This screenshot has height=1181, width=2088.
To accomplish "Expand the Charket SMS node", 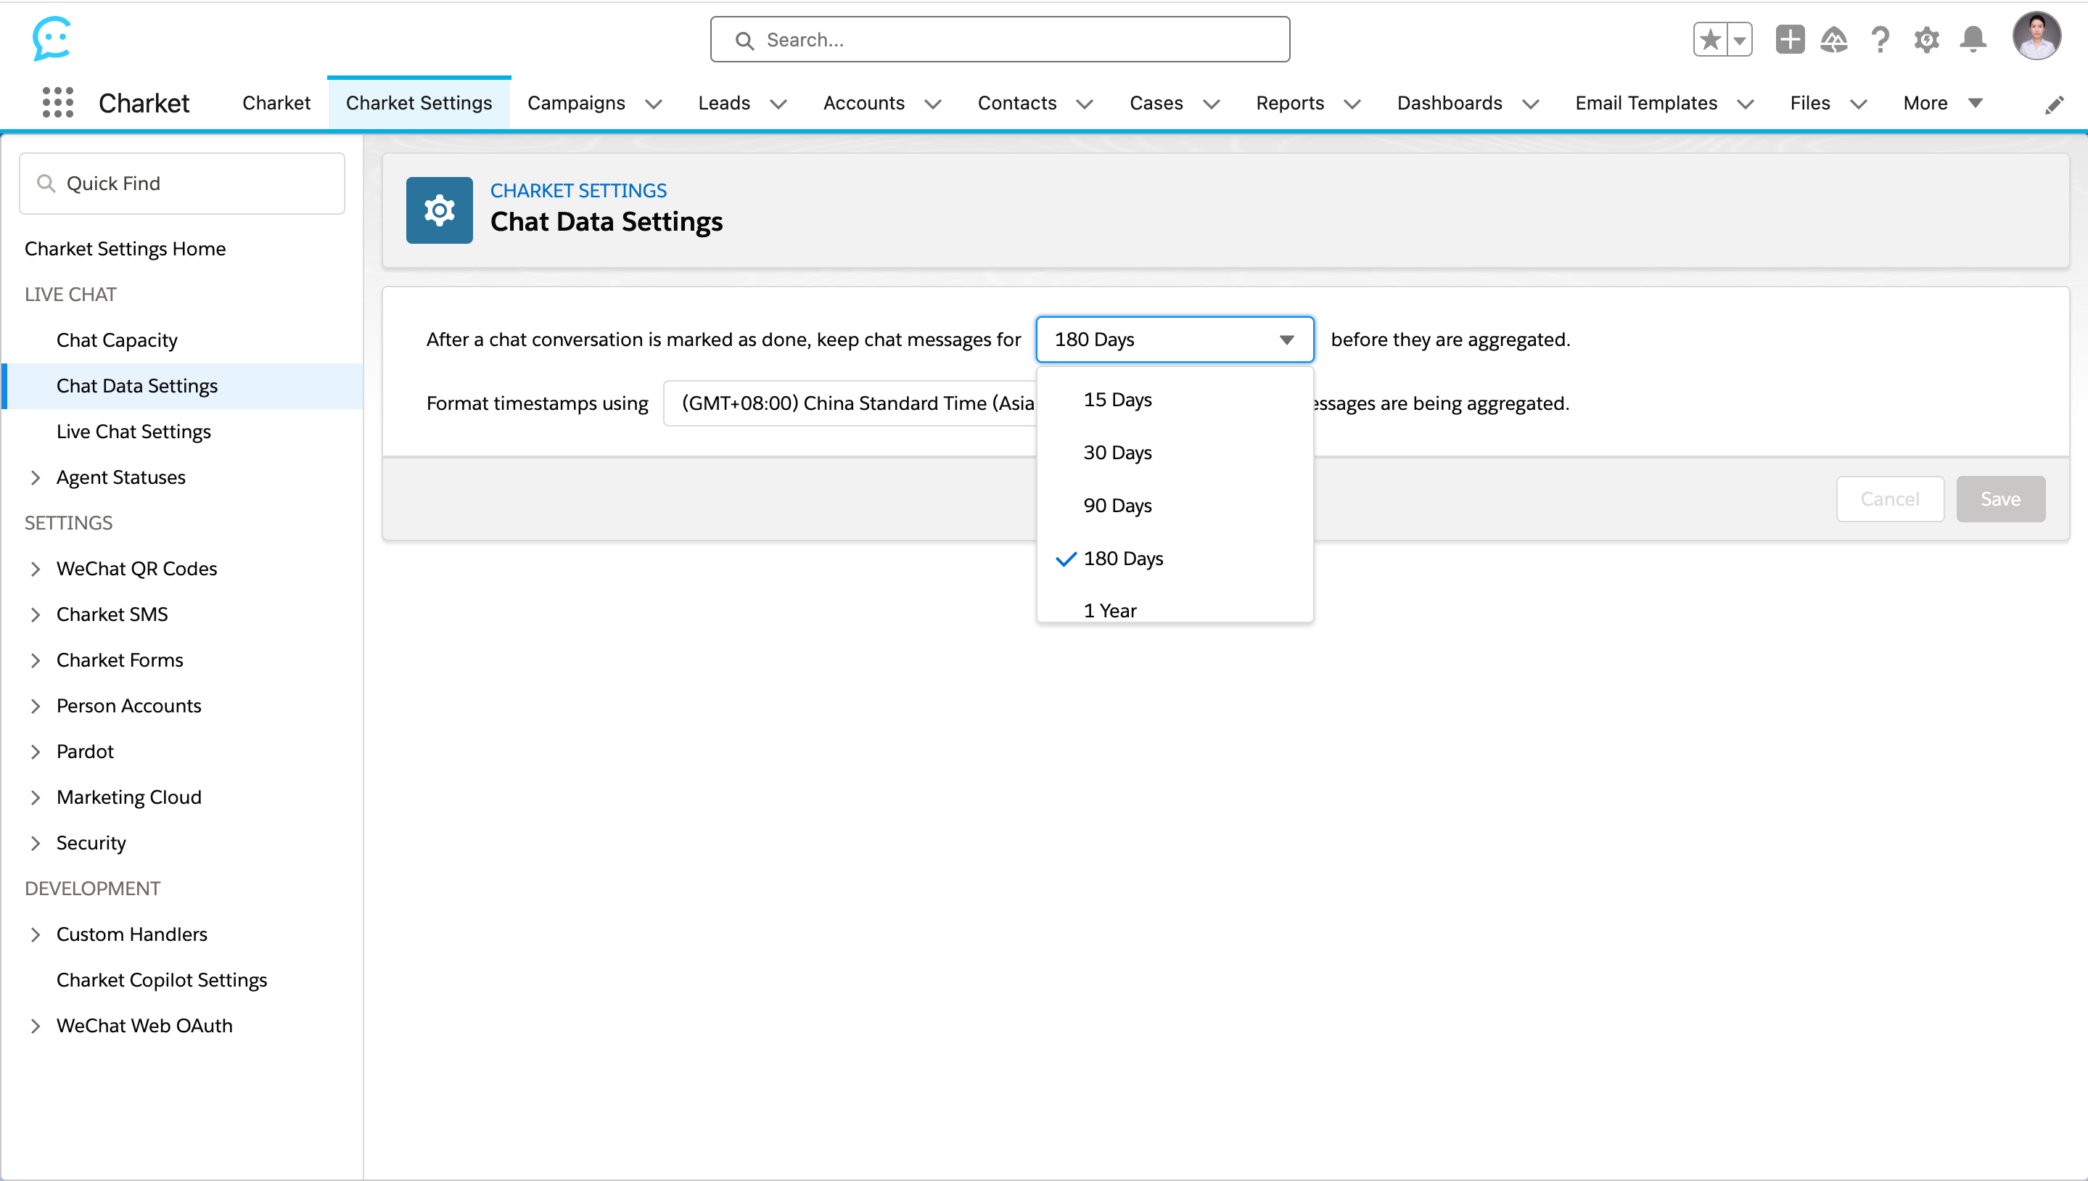I will click(35, 615).
